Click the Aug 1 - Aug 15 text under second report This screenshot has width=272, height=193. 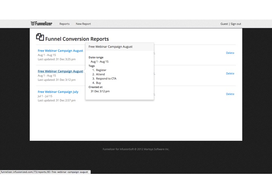pyautogui.click(x=47, y=76)
